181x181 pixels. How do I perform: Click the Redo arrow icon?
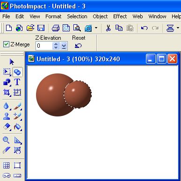[x=155, y=28]
